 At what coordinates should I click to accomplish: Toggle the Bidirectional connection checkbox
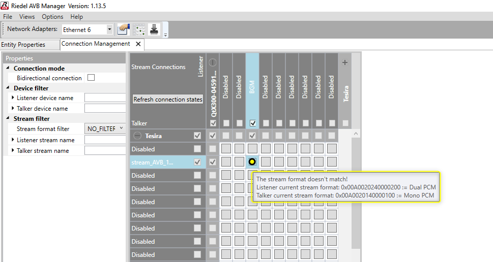click(x=91, y=78)
